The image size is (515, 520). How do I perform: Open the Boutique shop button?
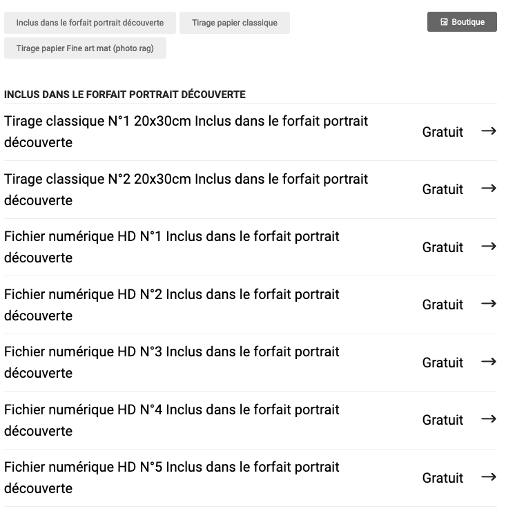462,22
